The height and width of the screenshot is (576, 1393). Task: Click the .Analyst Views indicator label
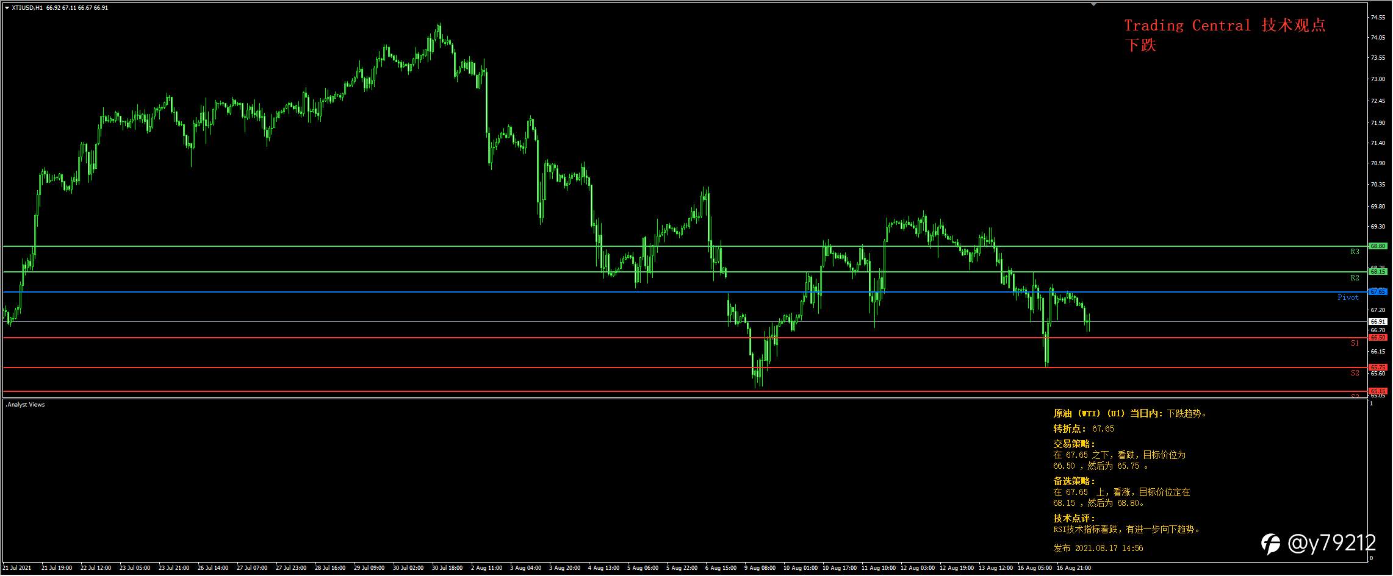25,405
